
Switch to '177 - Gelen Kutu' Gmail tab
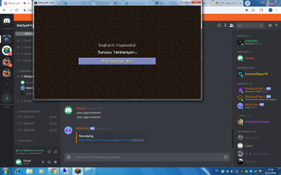click(x=228, y=3)
